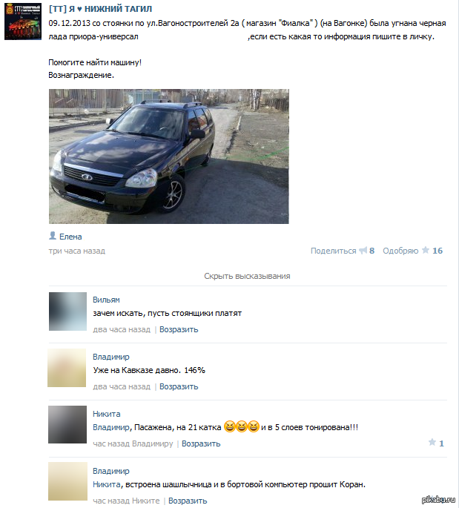
Task: Click the Никита mention in the last comment
Action: [107, 484]
